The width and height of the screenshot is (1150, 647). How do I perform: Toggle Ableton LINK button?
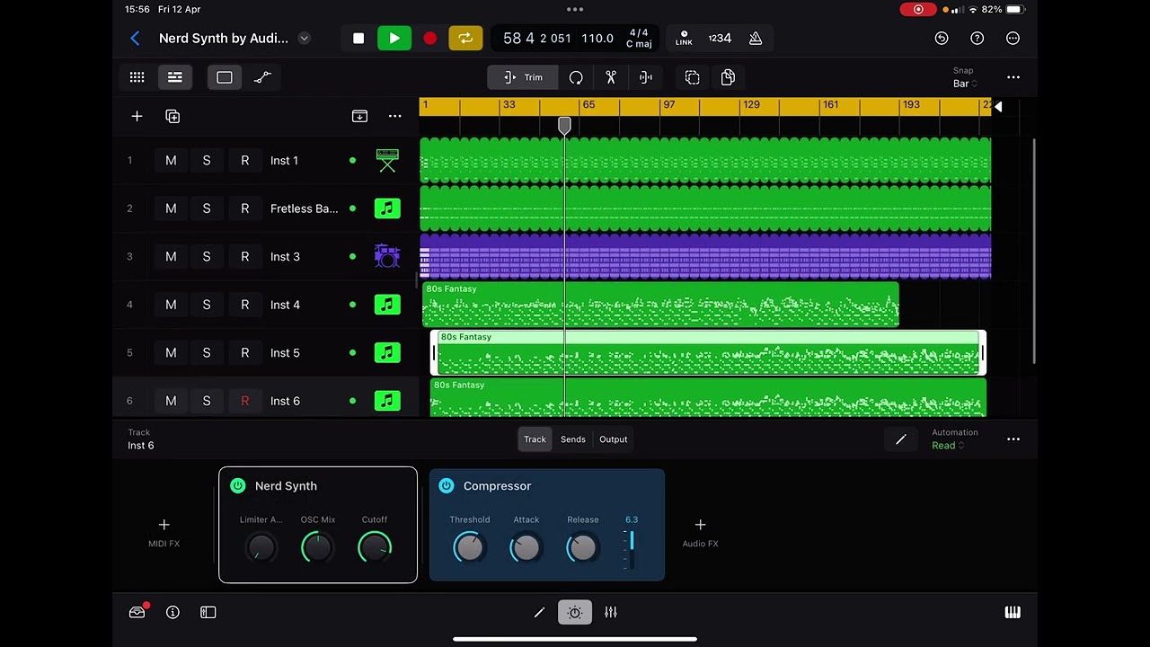tap(684, 39)
